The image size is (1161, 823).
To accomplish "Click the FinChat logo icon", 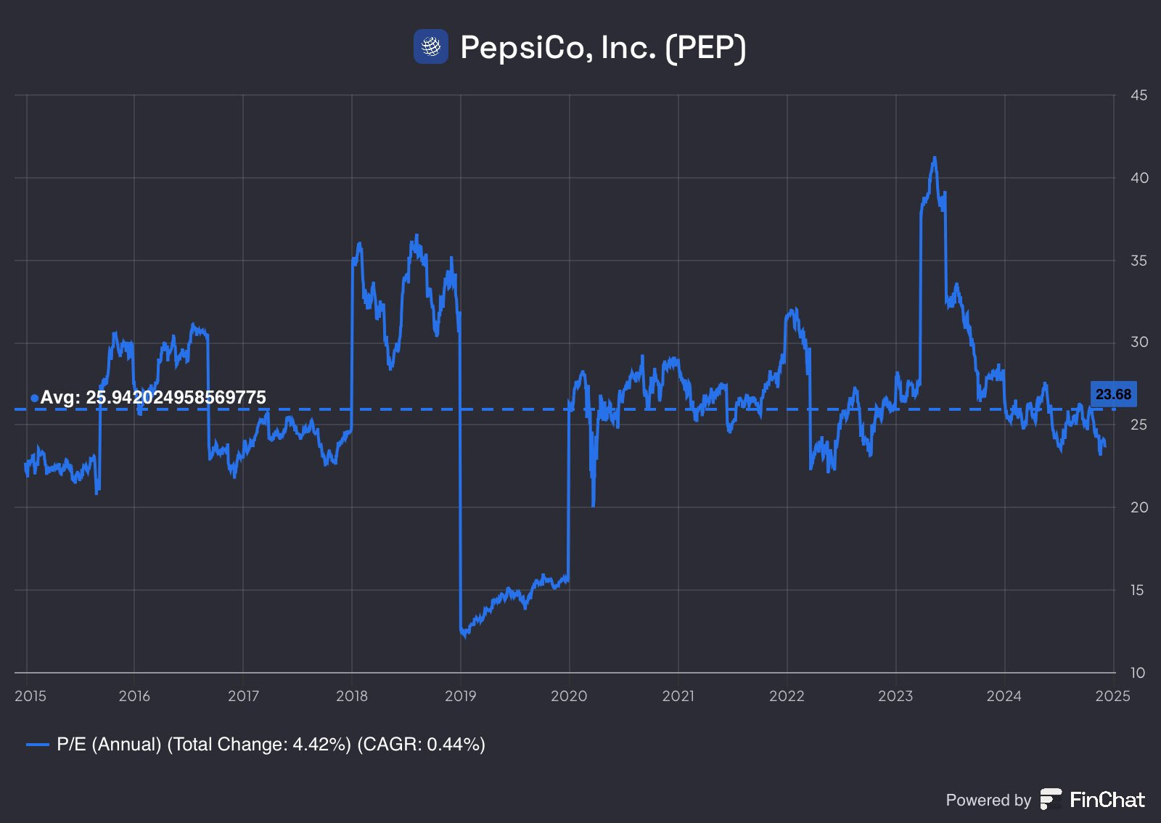I will click(1051, 799).
